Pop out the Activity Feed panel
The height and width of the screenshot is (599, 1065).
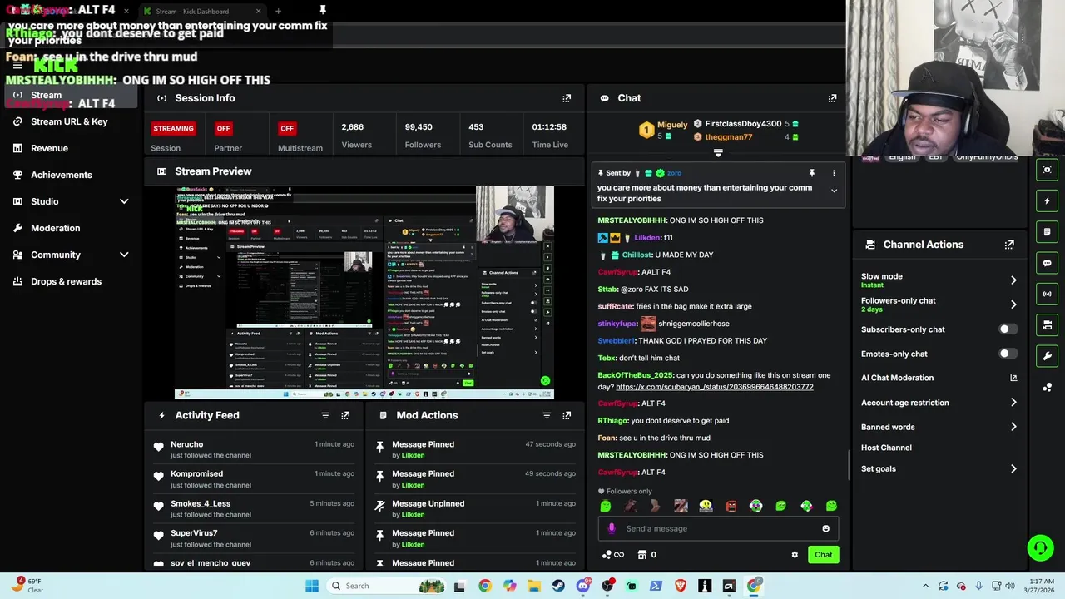tap(345, 415)
